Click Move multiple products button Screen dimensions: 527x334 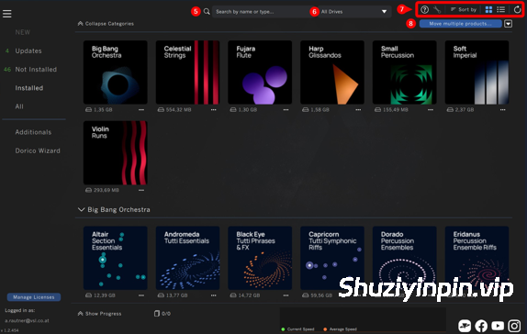point(461,24)
